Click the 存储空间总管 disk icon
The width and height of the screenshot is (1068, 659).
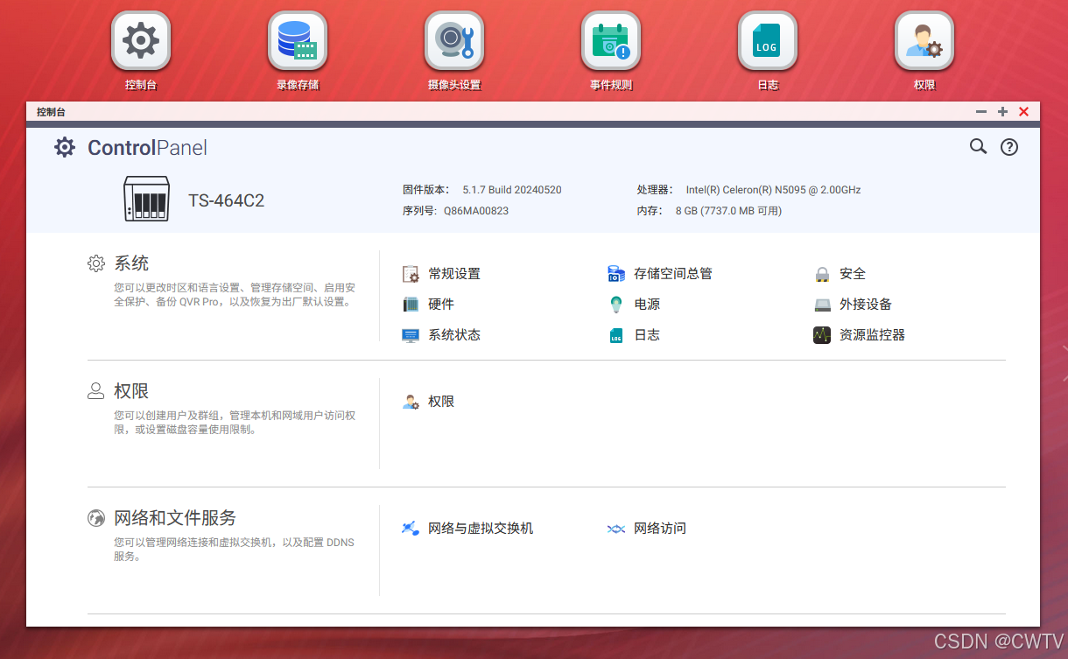coord(616,274)
